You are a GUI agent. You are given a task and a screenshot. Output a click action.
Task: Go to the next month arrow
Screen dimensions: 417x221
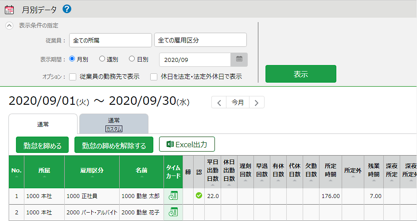tap(257, 103)
